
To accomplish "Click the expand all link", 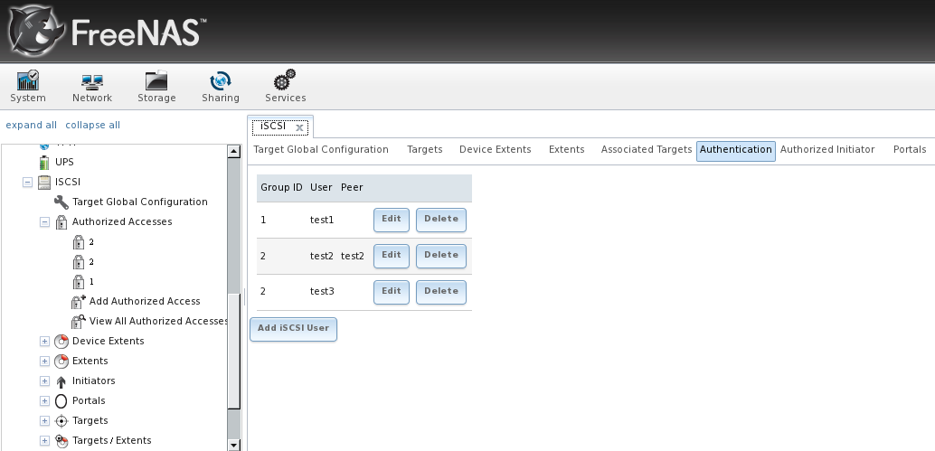I will click(x=31, y=125).
